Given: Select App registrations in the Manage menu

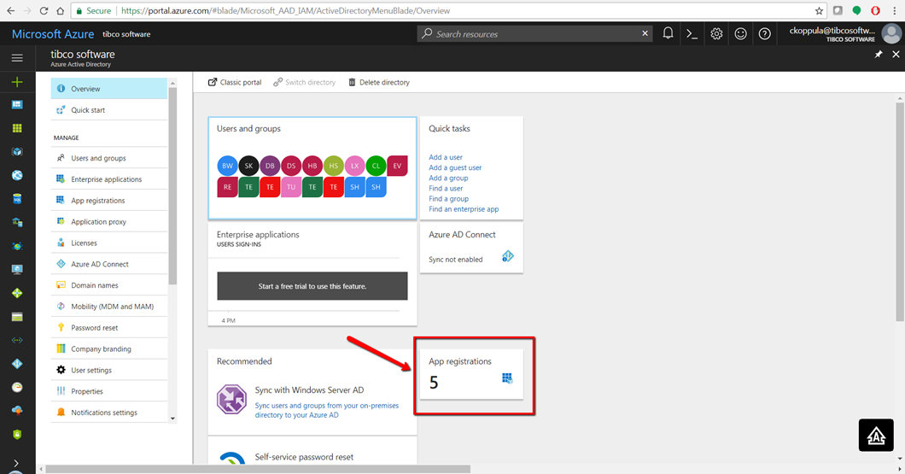Looking at the screenshot, I should point(97,201).
